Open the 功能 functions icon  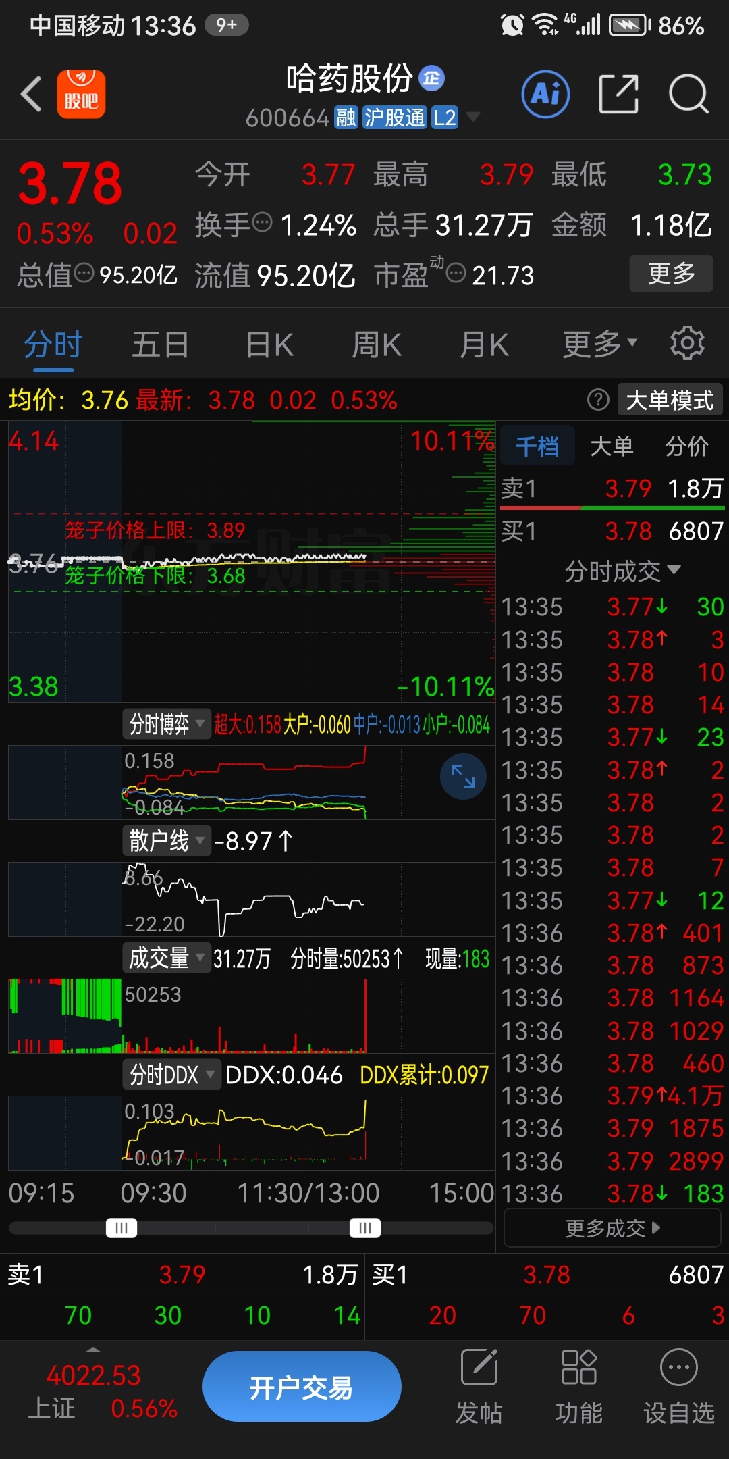(x=578, y=1387)
